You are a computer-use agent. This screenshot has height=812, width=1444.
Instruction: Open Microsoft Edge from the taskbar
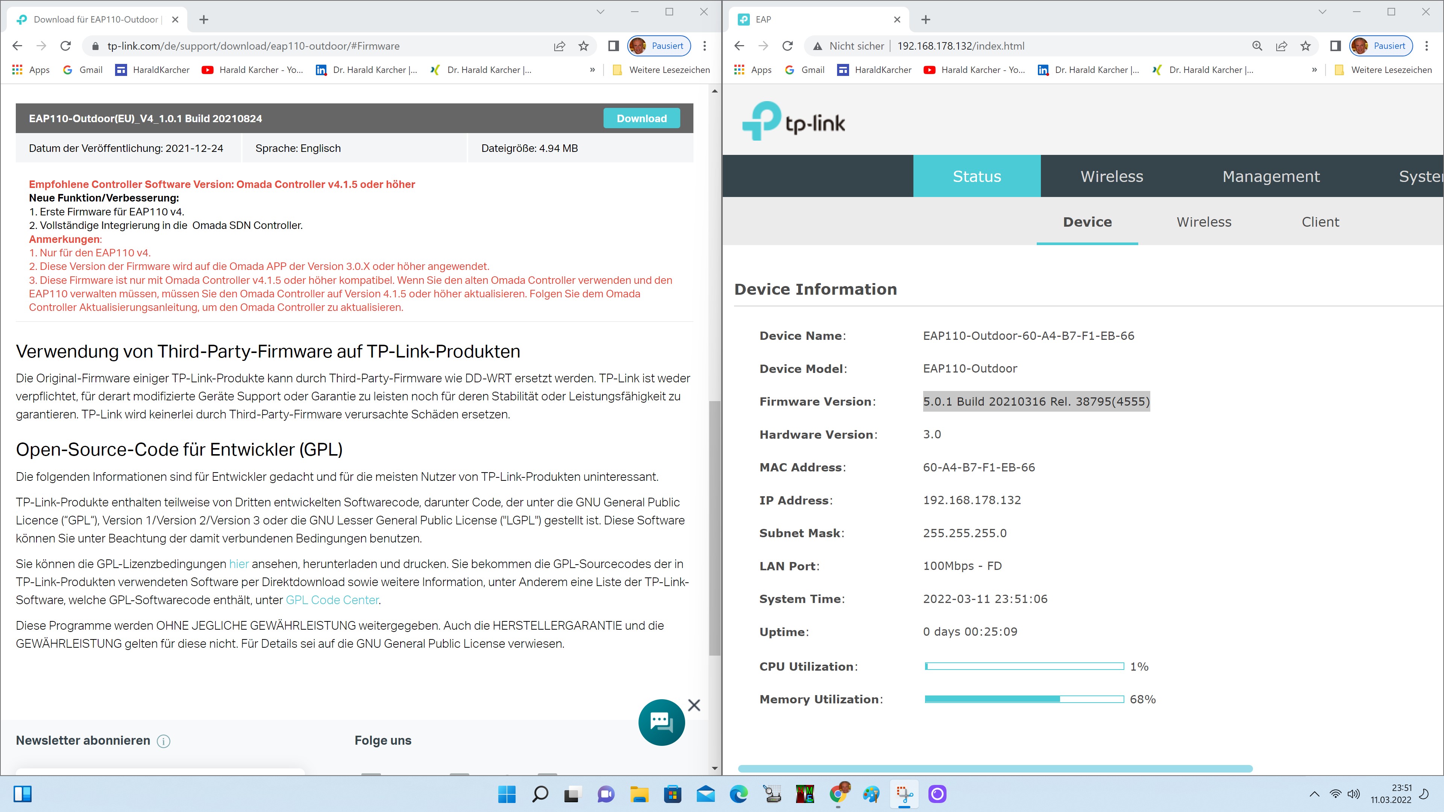739,794
